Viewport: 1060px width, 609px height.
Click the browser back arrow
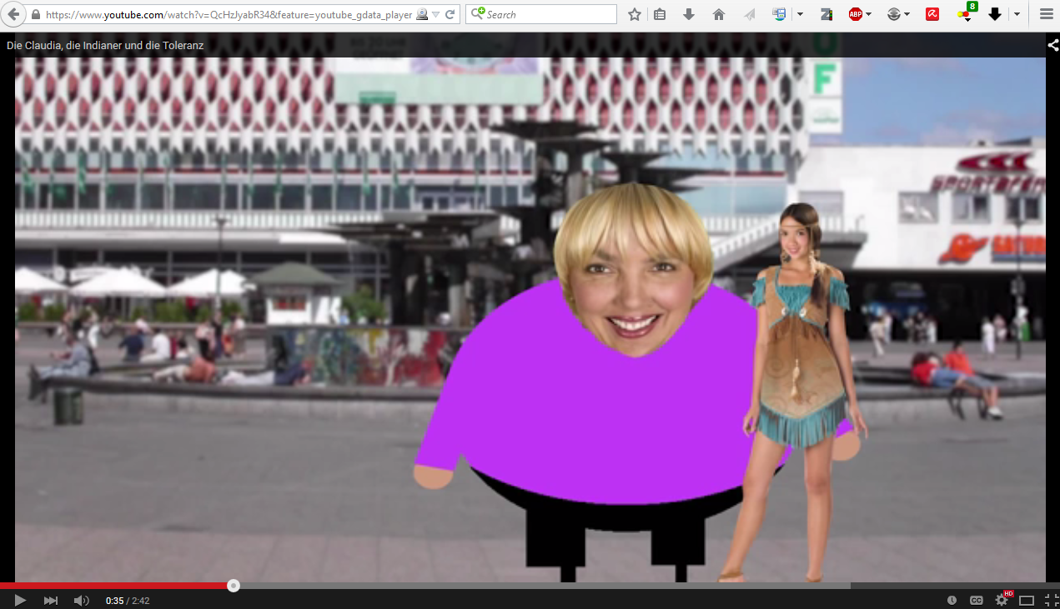(x=14, y=14)
